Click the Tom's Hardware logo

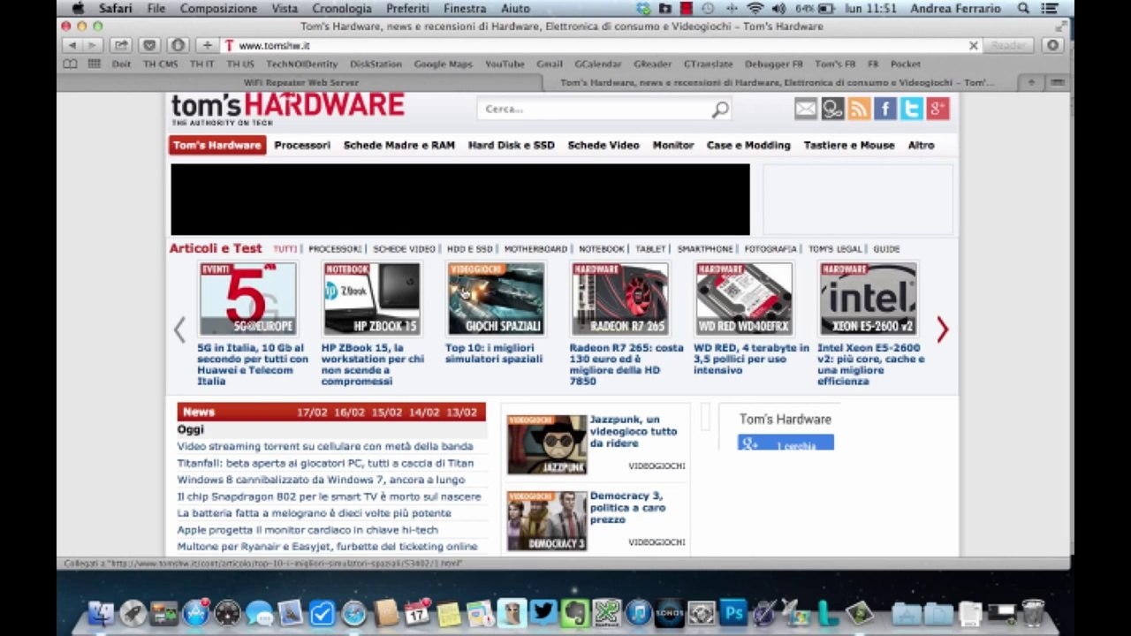(x=287, y=110)
